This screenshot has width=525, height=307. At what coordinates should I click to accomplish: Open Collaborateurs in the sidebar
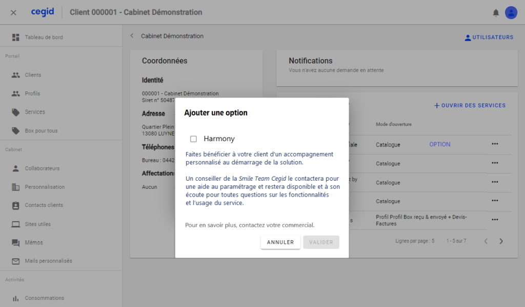pyautogui.click(x=42, y=168)
